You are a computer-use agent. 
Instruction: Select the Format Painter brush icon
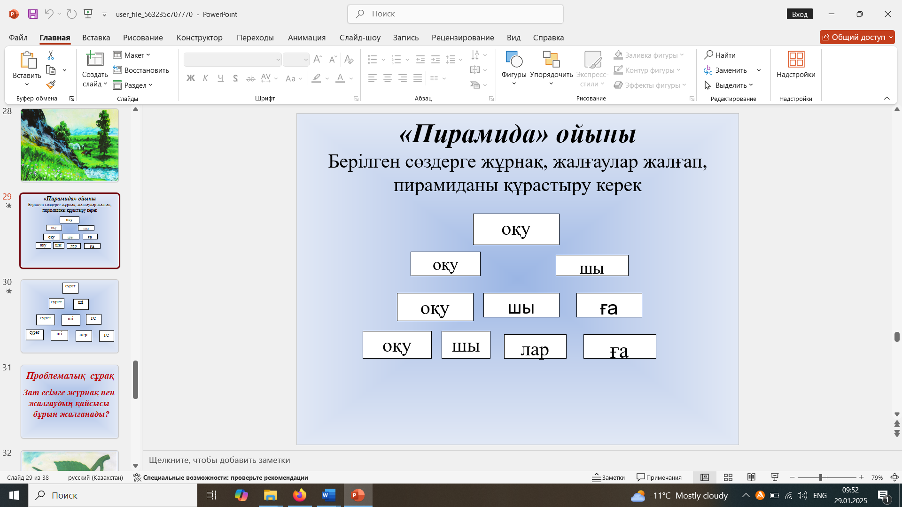tap(51, 84)
